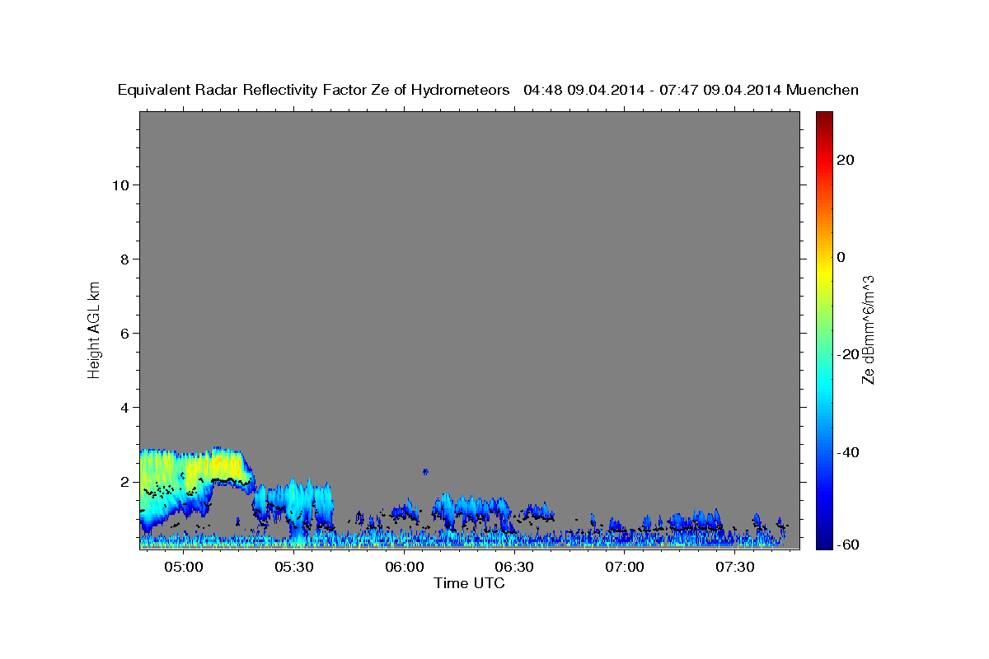
Task: Click the colorbar label -20
Action: pyautogui.click(x=848, y=354)
